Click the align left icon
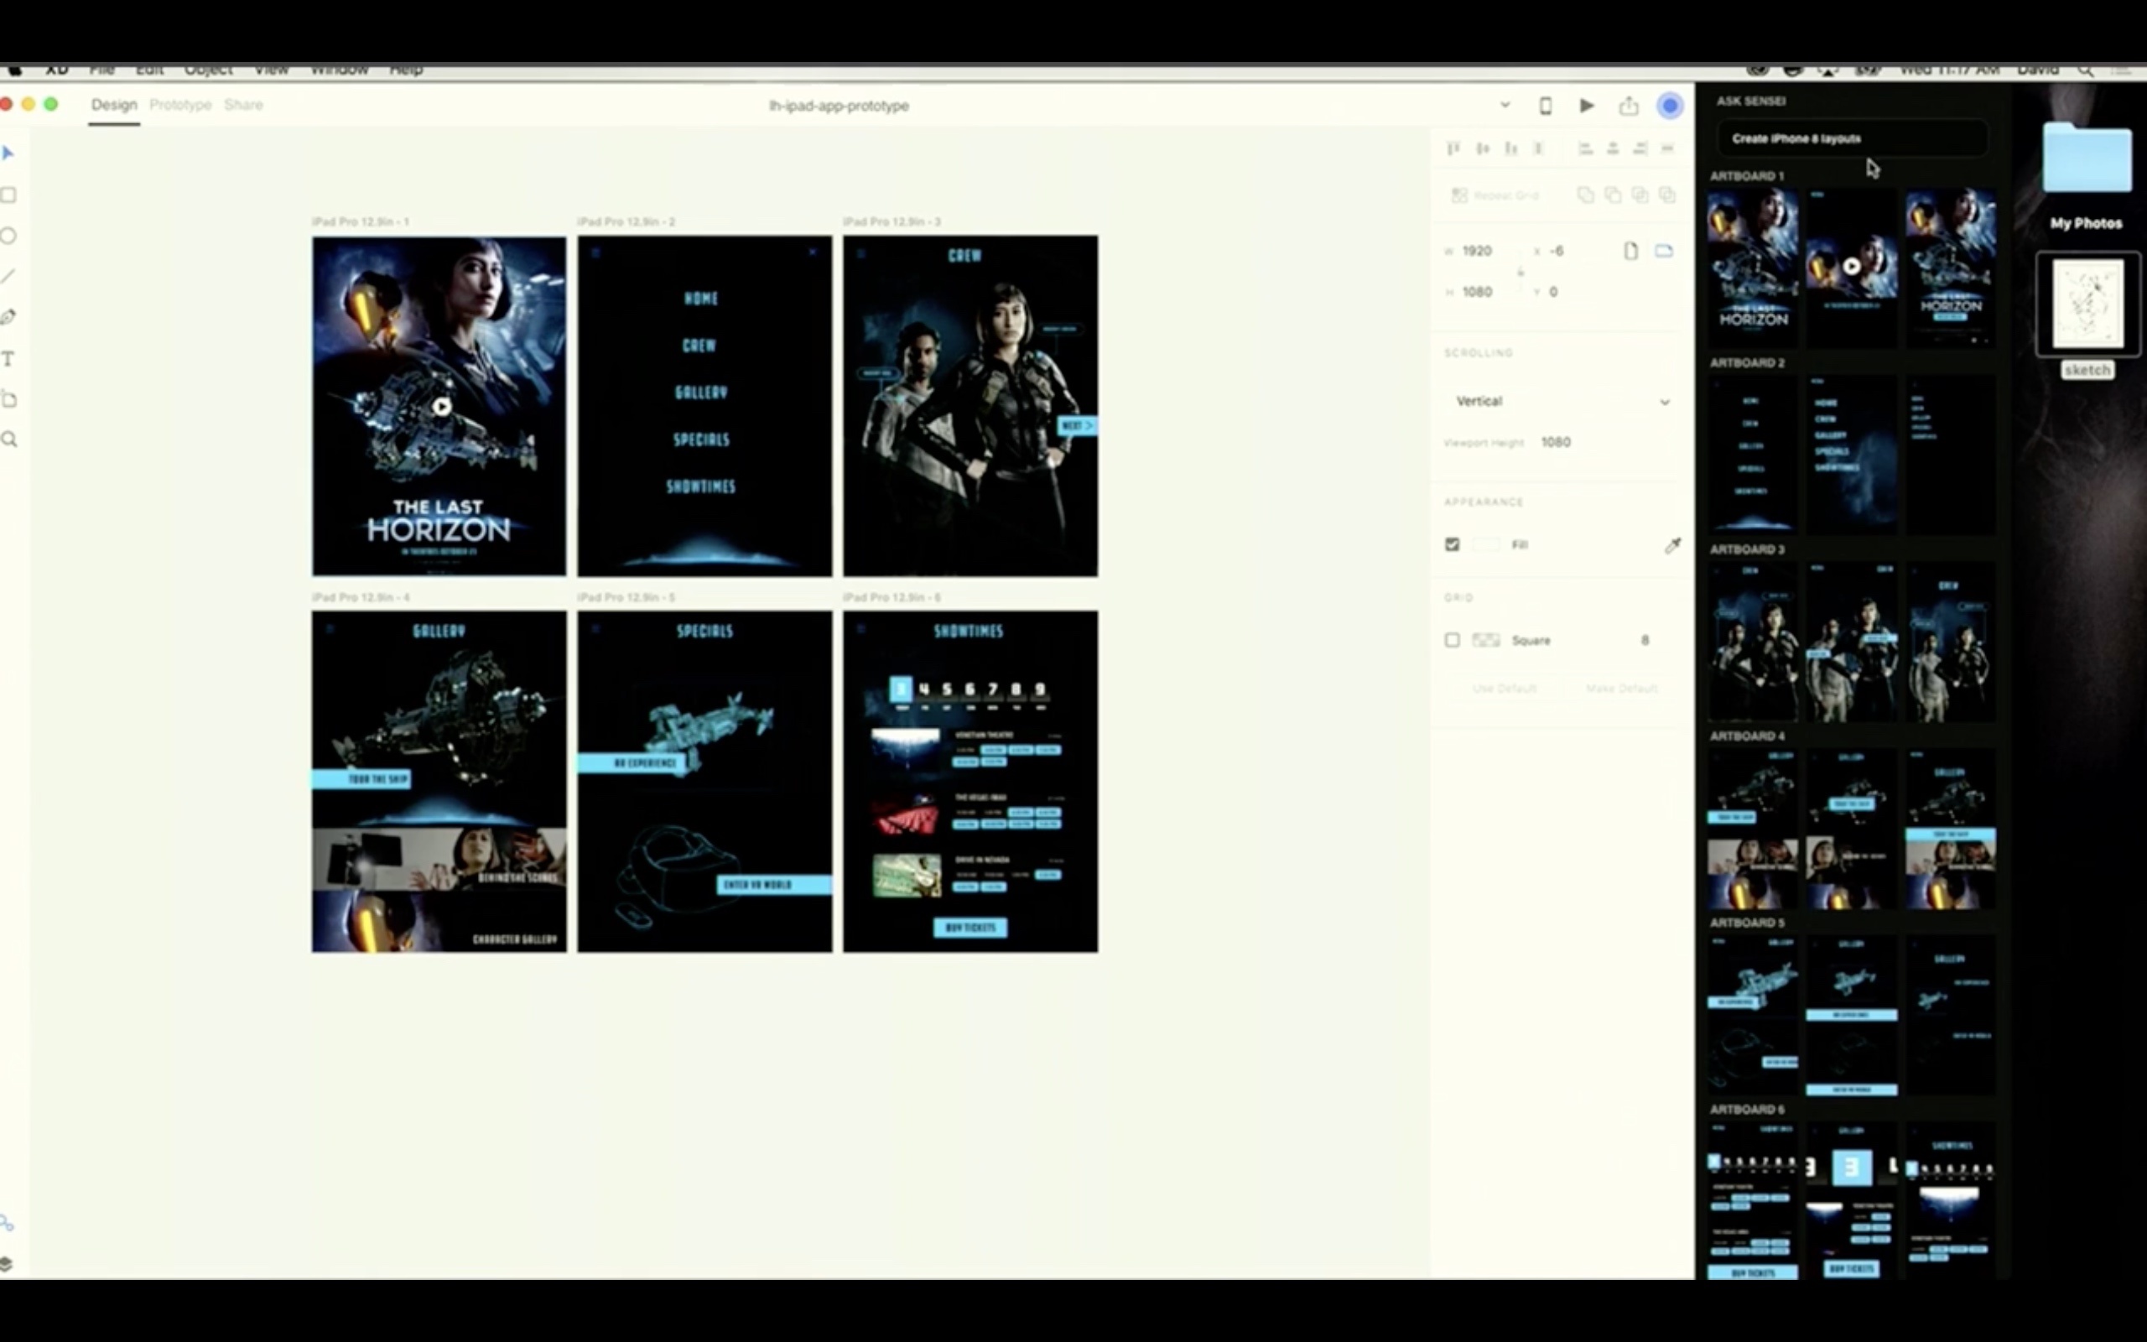The height and width of the screenshot is (1342, 2147). 1585,148
